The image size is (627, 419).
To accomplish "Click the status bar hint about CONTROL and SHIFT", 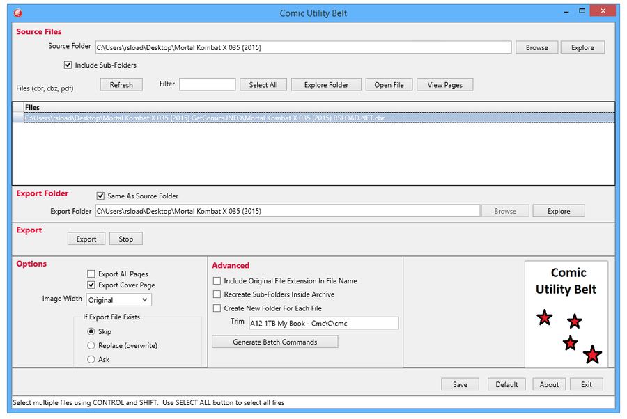I will pos(148,402).
